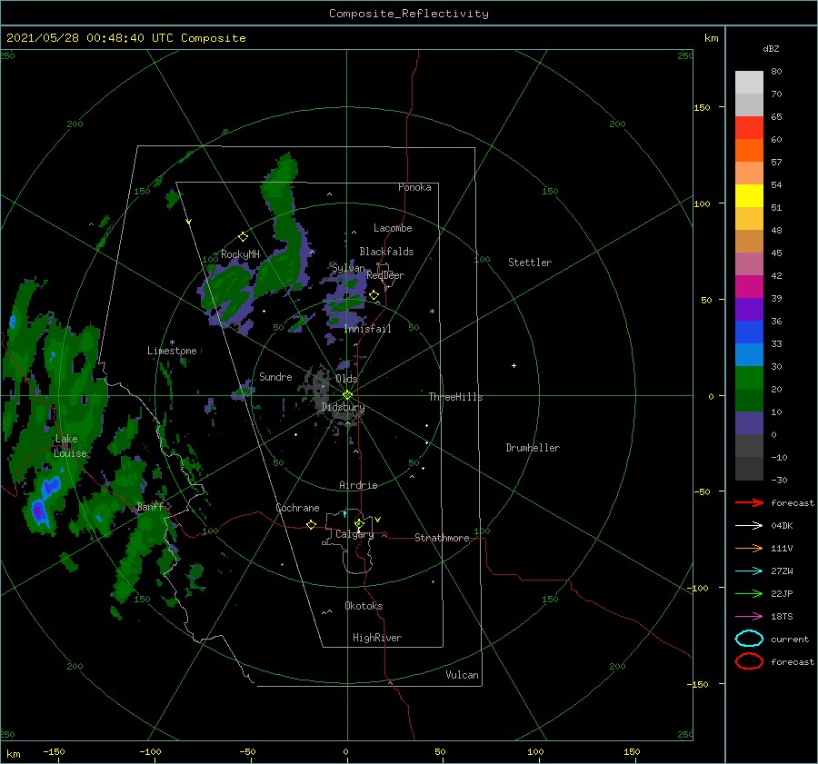Pick the magenta 39-42 dBZ swatch
This screenshot has height=764, width=818.
tap(749, 287)
